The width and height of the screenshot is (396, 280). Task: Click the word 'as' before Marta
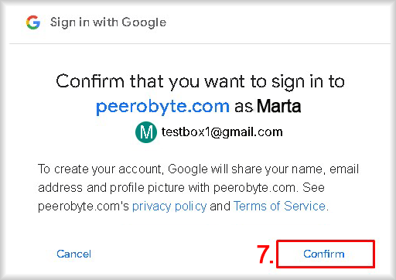click(243, 107)
